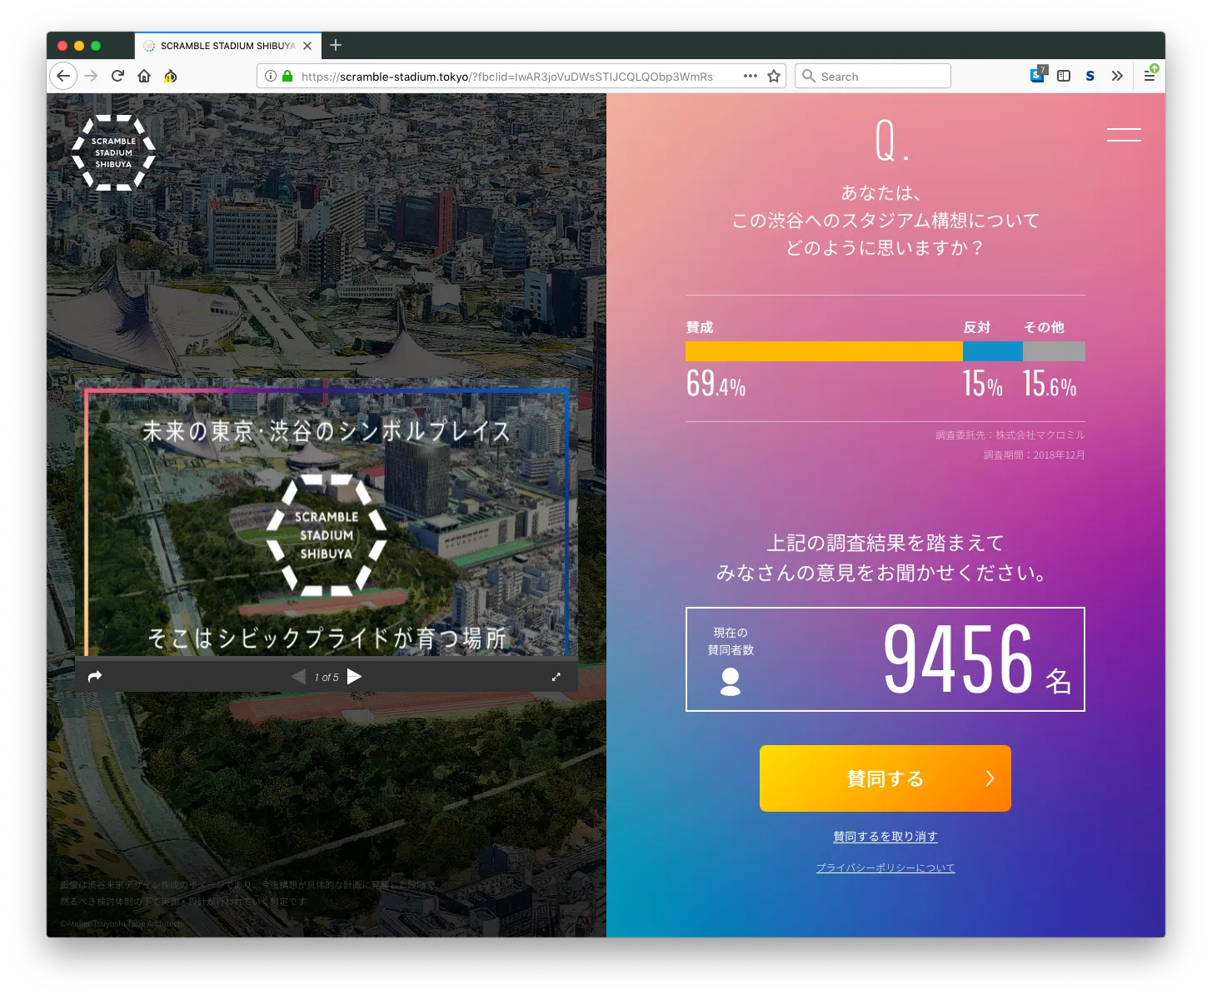Open Firefox home page icon
Image resolution: width=1212 pixels, height=999 pixels.
point(143,76)
